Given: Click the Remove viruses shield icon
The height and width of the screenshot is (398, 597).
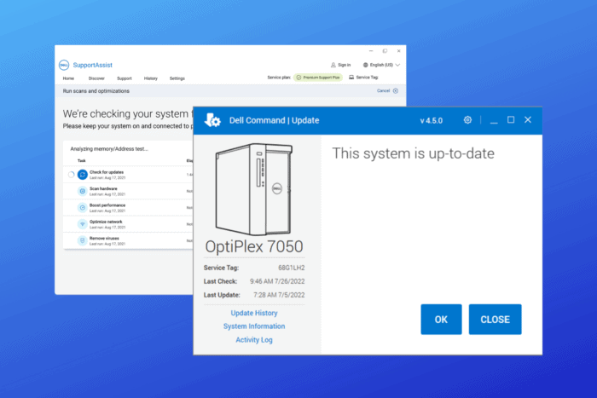Looking at the screenshot, I should (x=82, y=240).
